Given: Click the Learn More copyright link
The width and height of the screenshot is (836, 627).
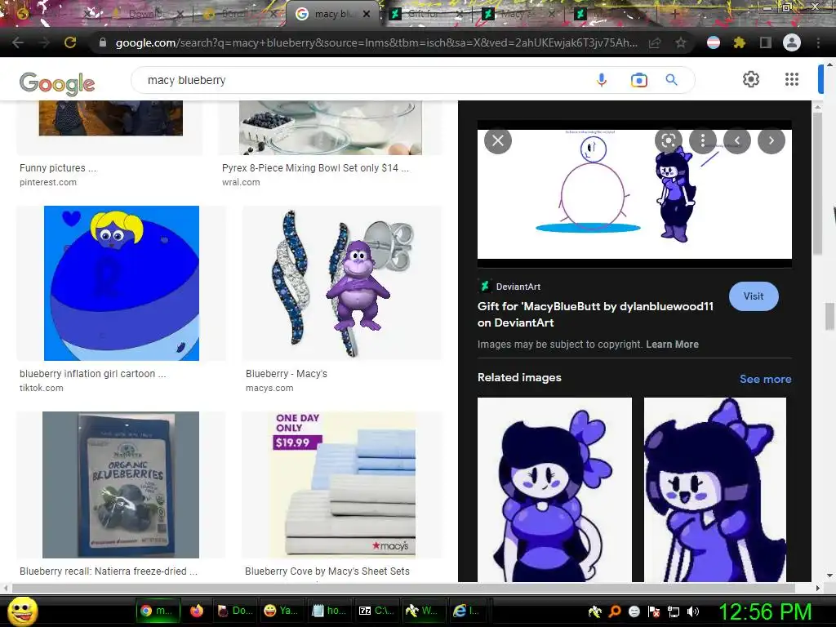Looking at the screenshot, I should pos(672,345).
